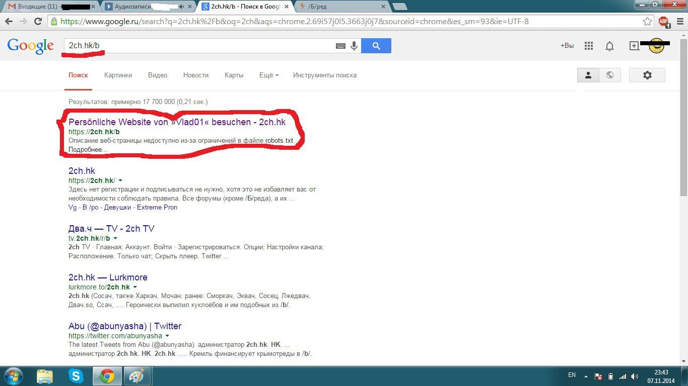Screen dimensions: 688x386
Task: Open the Adblock Plus extension icon
Action: point(664,22)
